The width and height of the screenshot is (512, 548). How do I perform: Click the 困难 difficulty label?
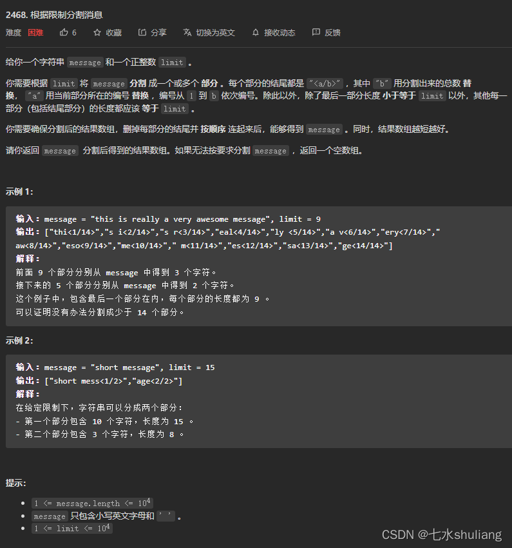pos(35,33)
